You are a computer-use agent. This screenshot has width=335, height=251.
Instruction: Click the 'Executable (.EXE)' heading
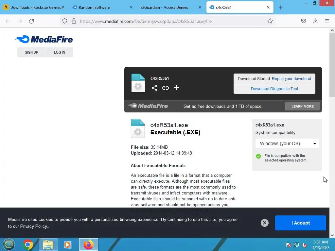175,132
